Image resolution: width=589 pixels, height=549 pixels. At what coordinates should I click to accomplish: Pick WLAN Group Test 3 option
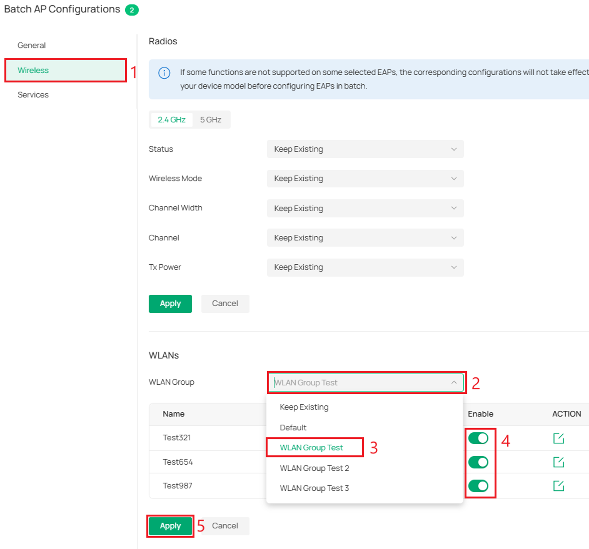[x=315, y=488]
